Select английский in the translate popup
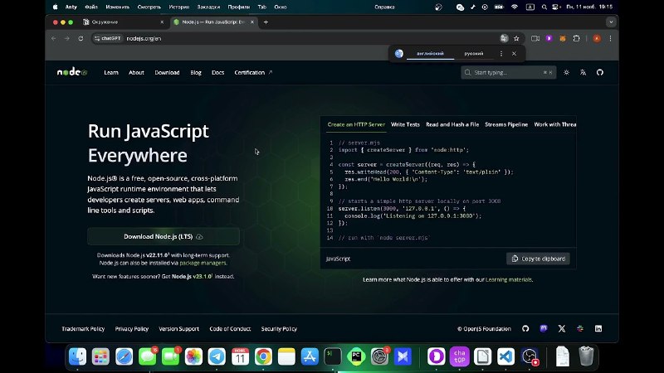Screen dimensions: 664x373 430,54
